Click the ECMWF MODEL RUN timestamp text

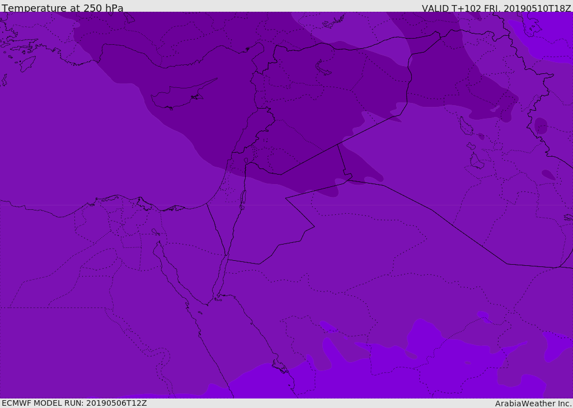point(74,403)
